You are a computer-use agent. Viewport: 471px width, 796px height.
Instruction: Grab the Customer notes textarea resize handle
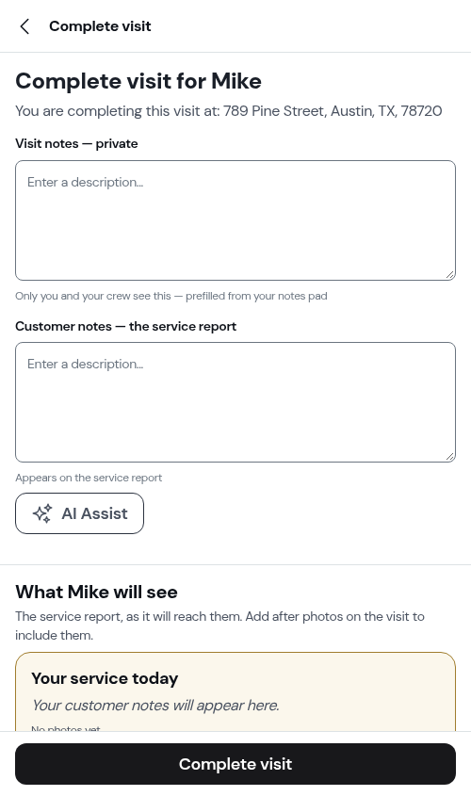pyautogui.click(x=449, y=456)
